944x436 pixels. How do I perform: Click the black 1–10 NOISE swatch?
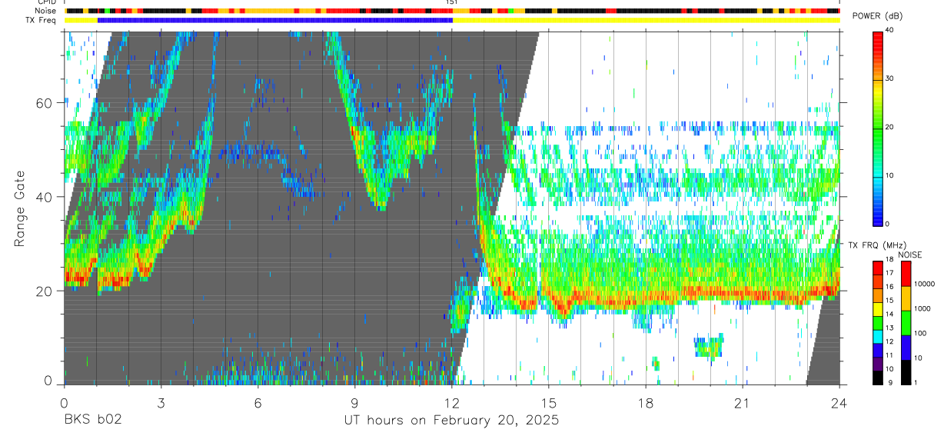click(x=906, y=371)
